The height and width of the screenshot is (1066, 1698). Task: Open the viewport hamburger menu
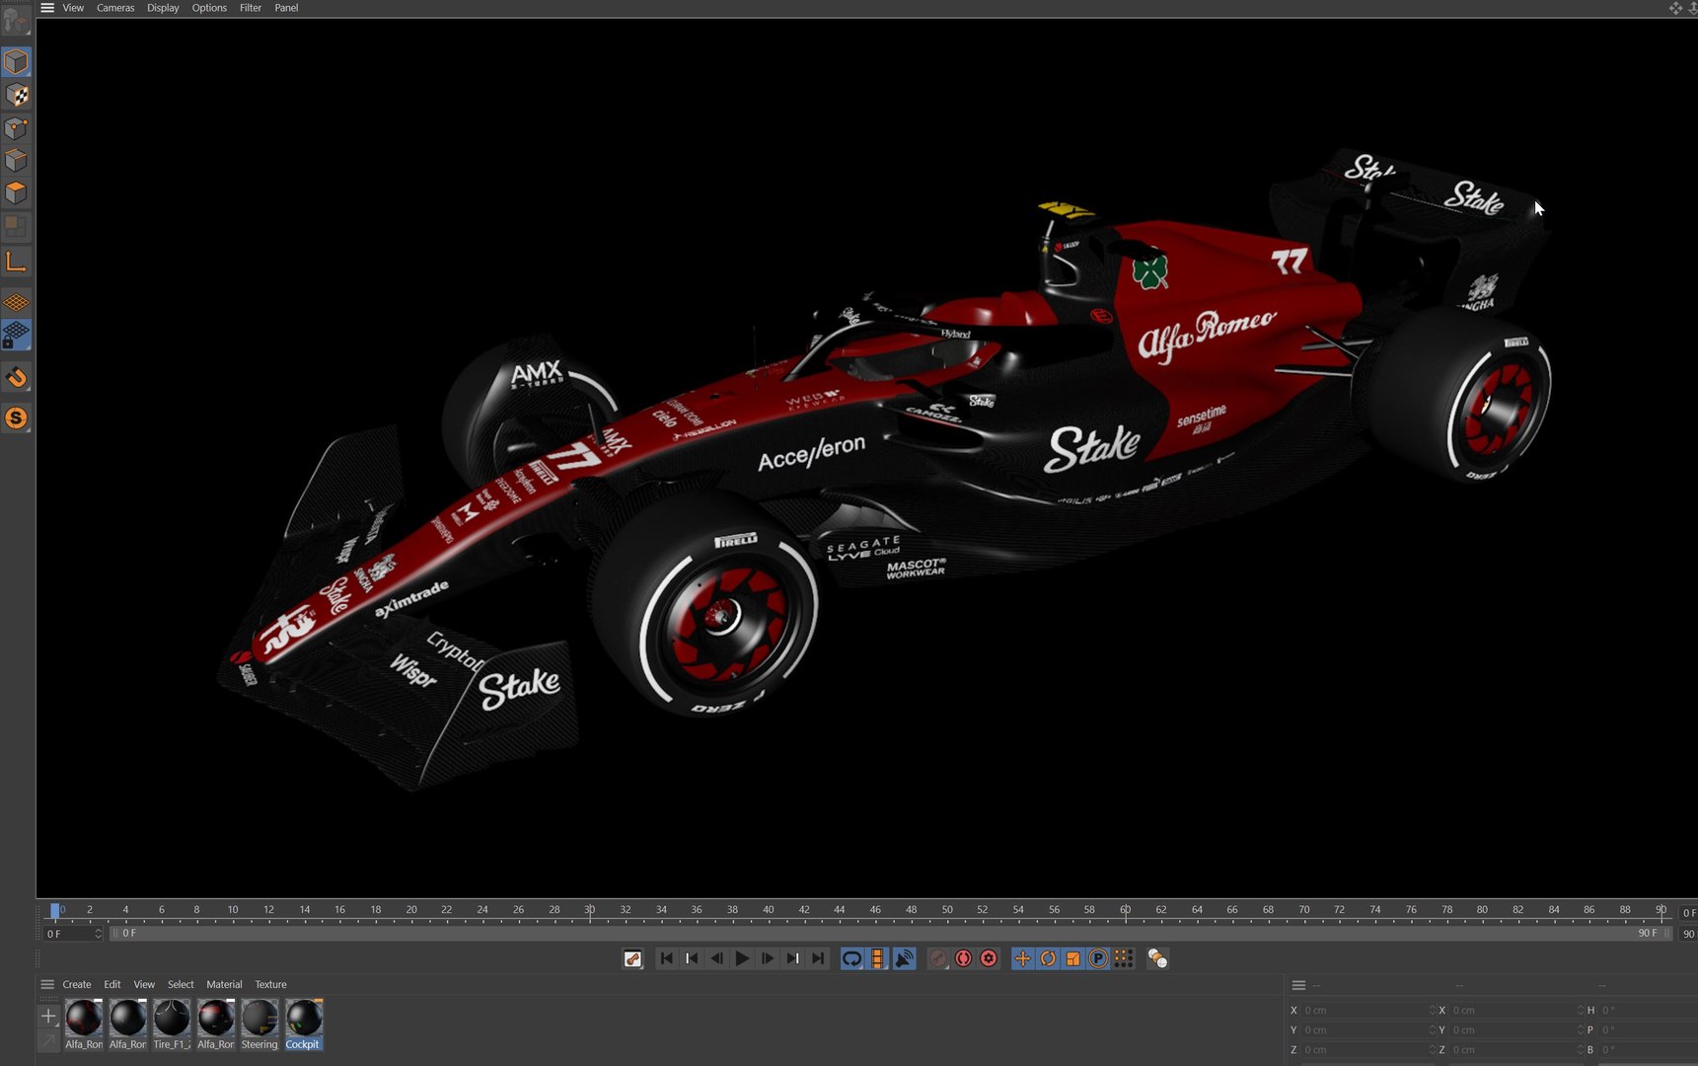tap(46, 8)
